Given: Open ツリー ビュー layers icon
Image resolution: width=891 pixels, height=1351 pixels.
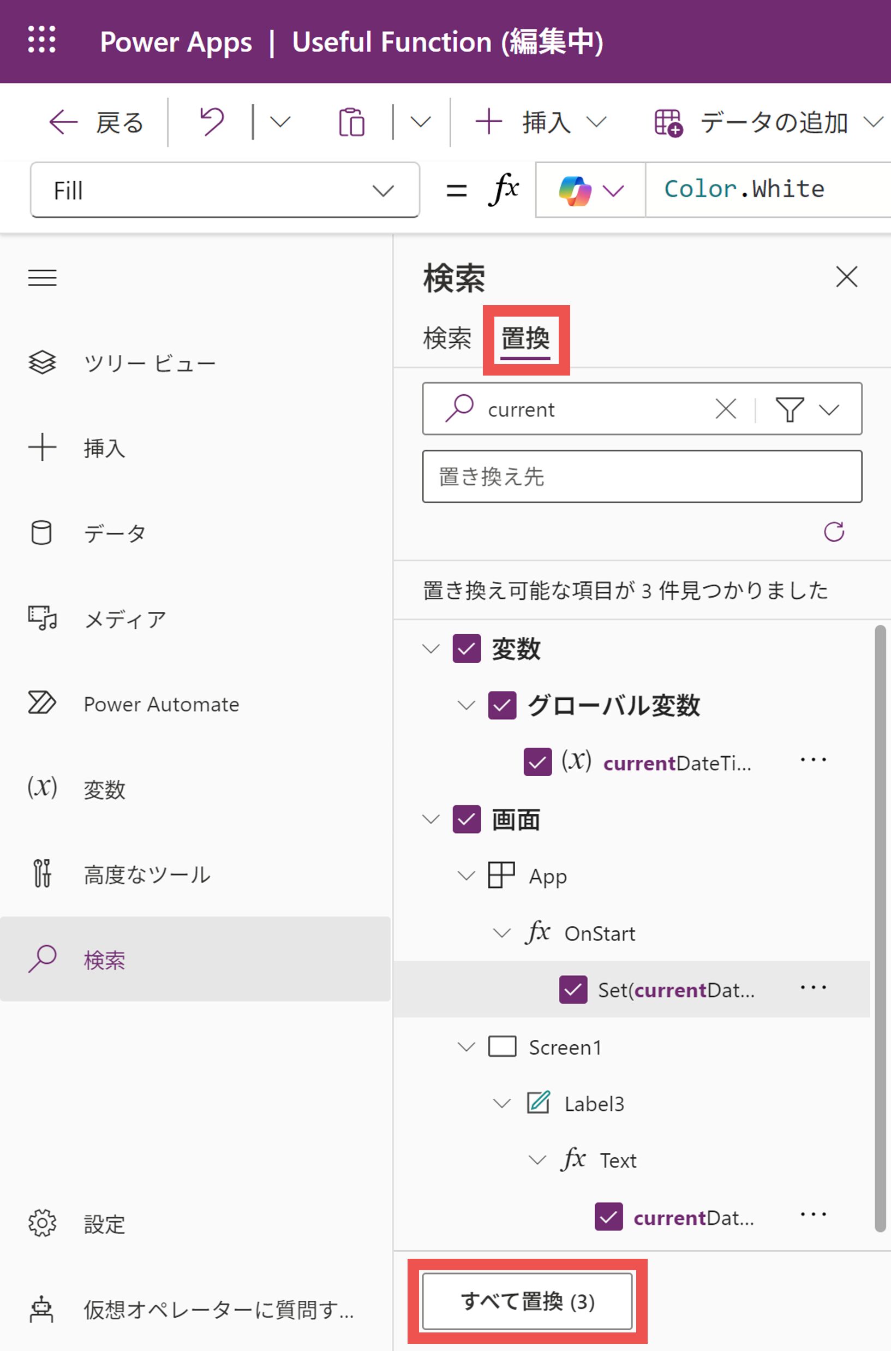Looking at the screenshot, I should [x=42, y=362].
